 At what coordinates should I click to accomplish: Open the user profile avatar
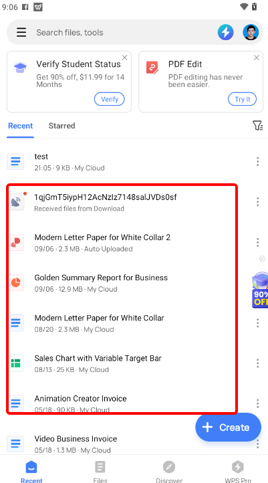(x=251, y=32)
